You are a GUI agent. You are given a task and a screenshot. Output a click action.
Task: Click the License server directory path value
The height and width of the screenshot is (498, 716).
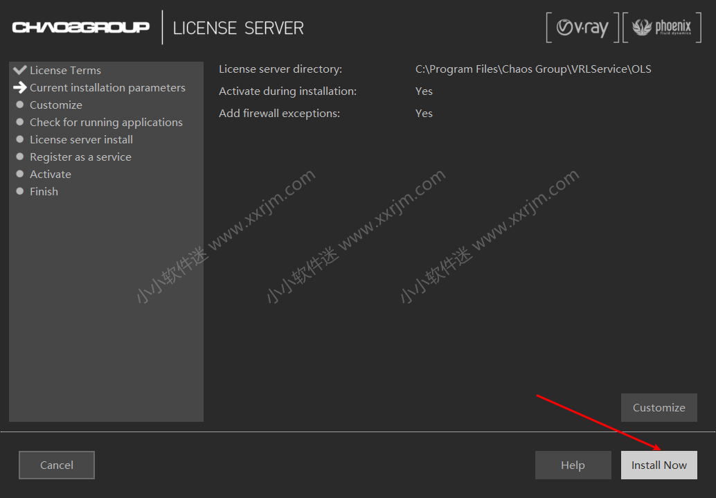point(533,69)
